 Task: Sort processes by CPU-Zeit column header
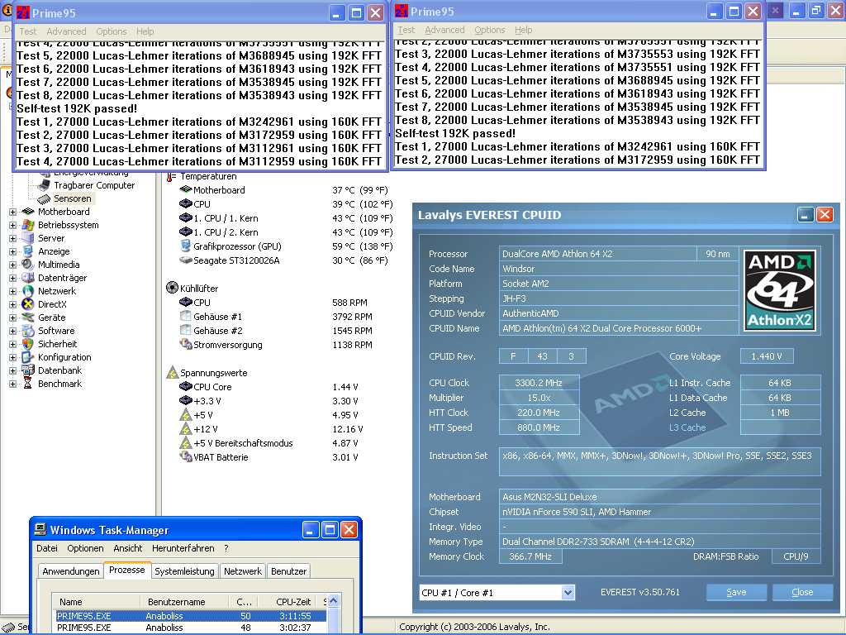click(291, 602)
